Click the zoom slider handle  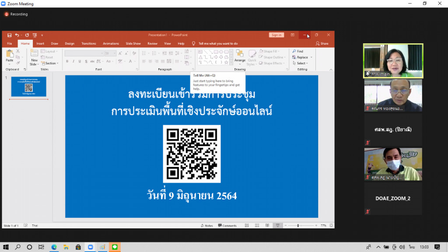298,225
